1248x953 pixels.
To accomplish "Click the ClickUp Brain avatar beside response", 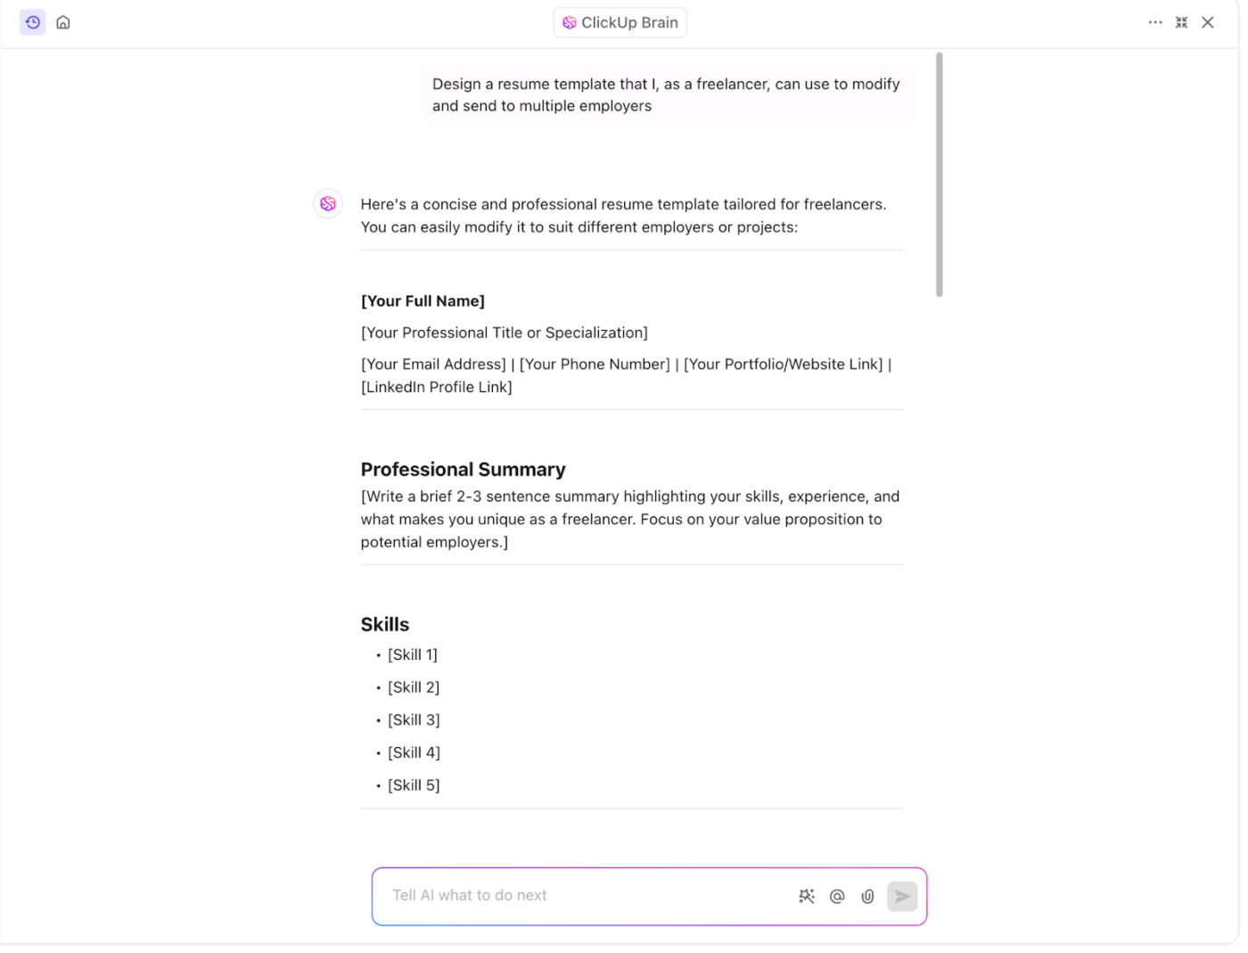I will pos(328,204).
